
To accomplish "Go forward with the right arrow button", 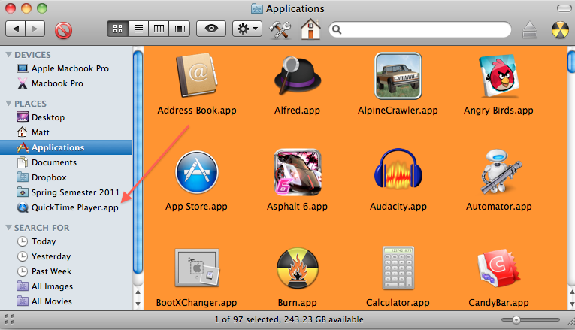I will point(35,29).
